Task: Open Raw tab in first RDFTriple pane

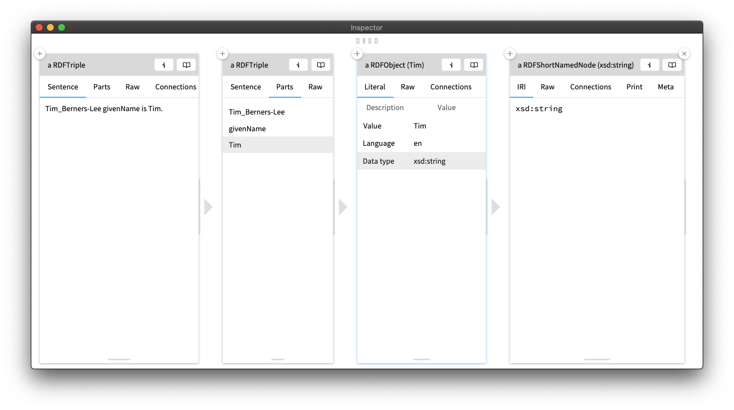Action: tap(133, 87)
